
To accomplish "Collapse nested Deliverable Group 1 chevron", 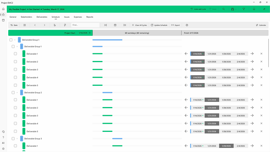I will pos(17,46).
